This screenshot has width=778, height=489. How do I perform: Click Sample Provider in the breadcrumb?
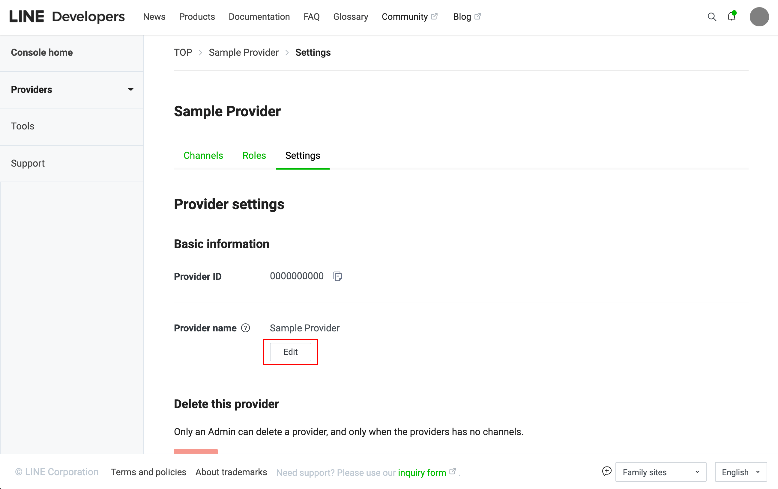[x=244, y=52]
